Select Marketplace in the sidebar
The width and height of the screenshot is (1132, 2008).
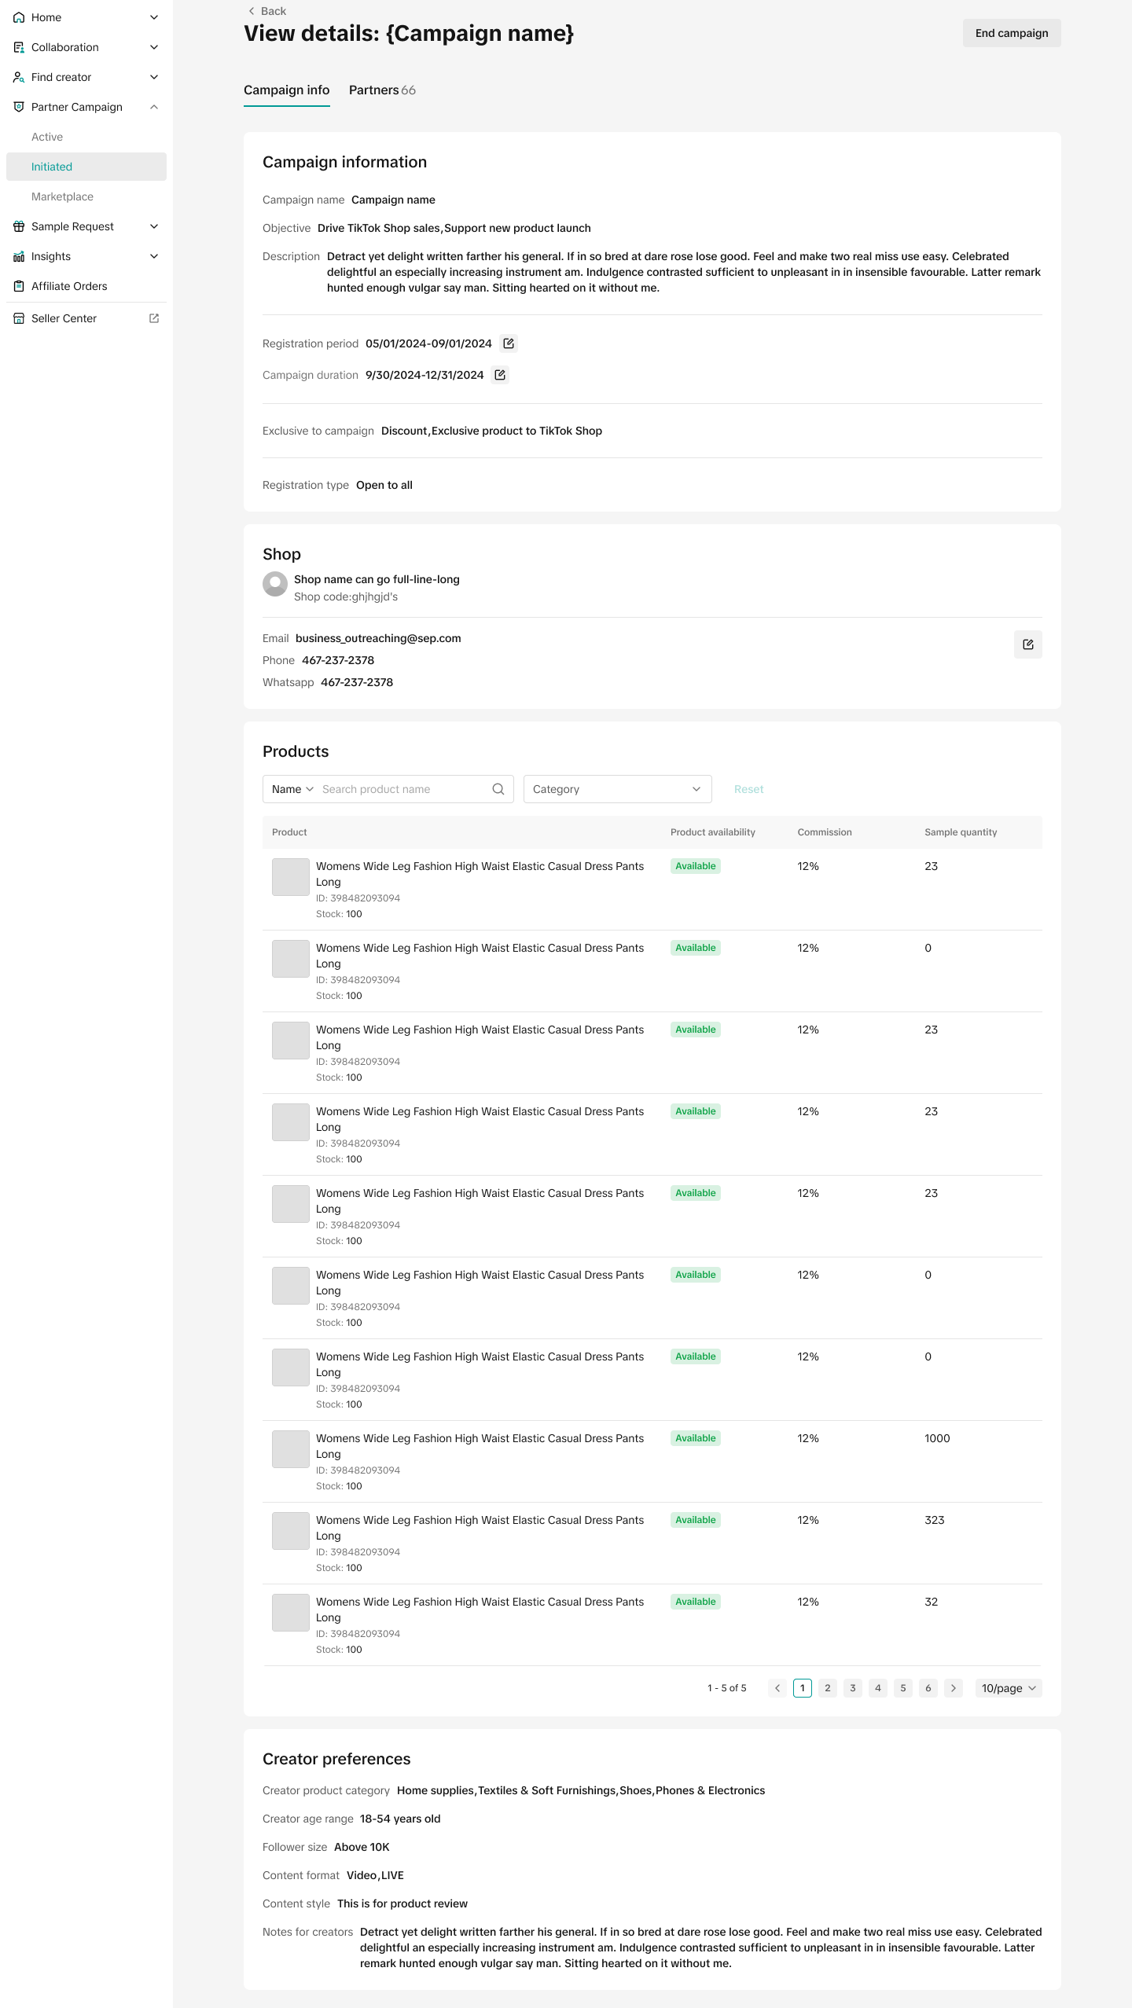[x=62, y=196]
